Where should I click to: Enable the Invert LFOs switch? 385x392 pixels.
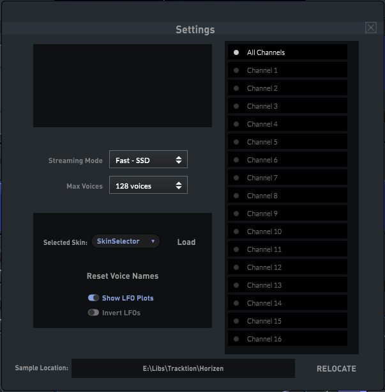pyautogui.click(x=93, y=313)
